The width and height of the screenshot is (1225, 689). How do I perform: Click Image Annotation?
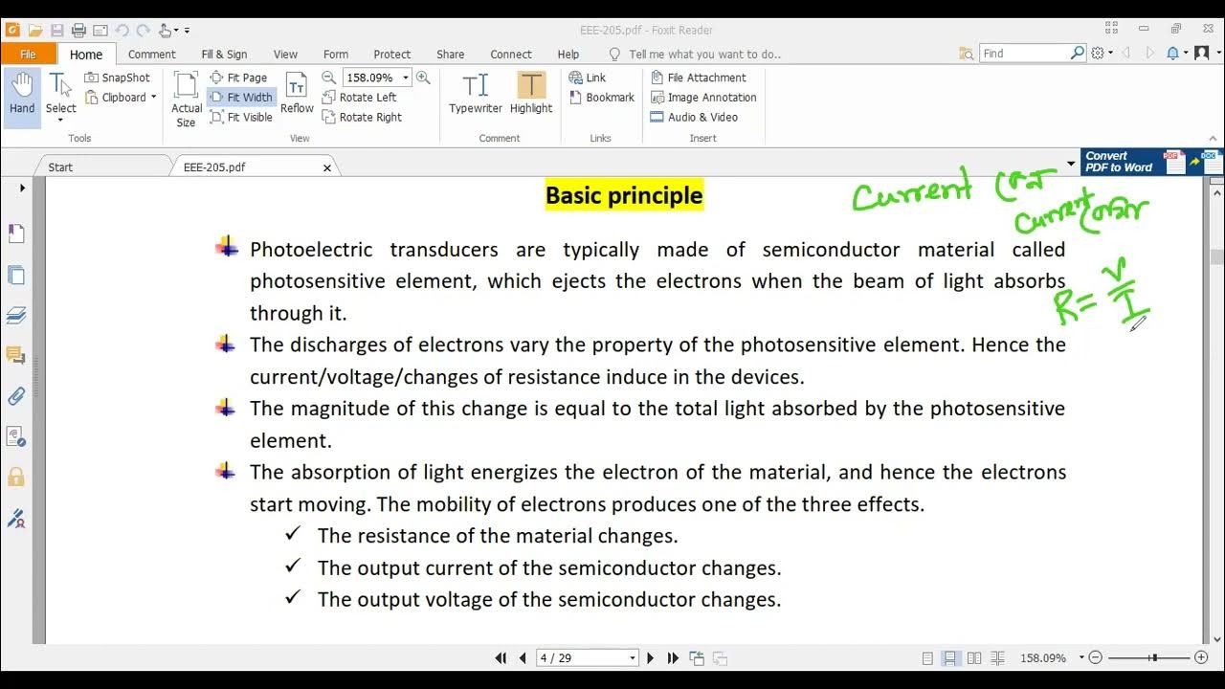[x=703, y=98]
